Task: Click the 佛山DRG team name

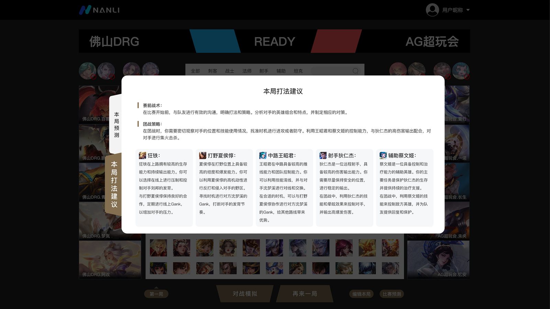Action: 114,42
